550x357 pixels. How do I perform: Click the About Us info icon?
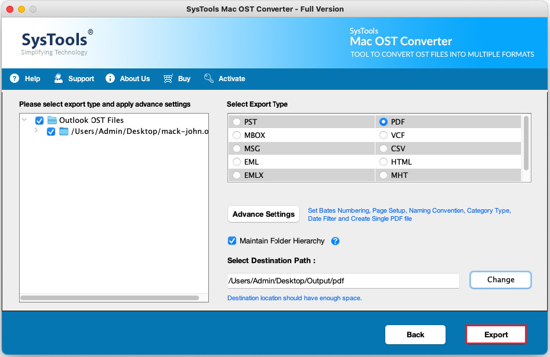pyautogui.click(x=110, y=78)
